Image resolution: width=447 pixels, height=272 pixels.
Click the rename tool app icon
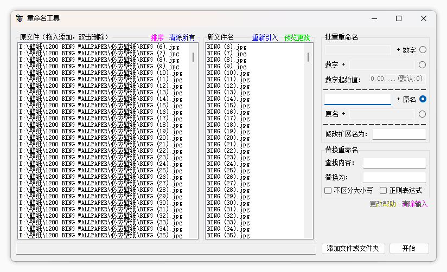pyautogui.click(x=20, y=18)
